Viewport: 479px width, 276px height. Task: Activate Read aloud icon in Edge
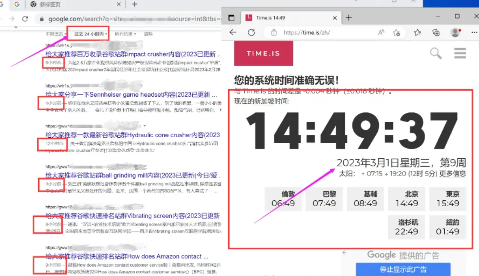[381, 32]
